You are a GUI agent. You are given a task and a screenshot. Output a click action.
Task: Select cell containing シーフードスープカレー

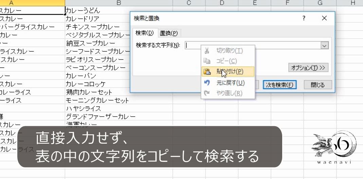[x=98, y=51]
